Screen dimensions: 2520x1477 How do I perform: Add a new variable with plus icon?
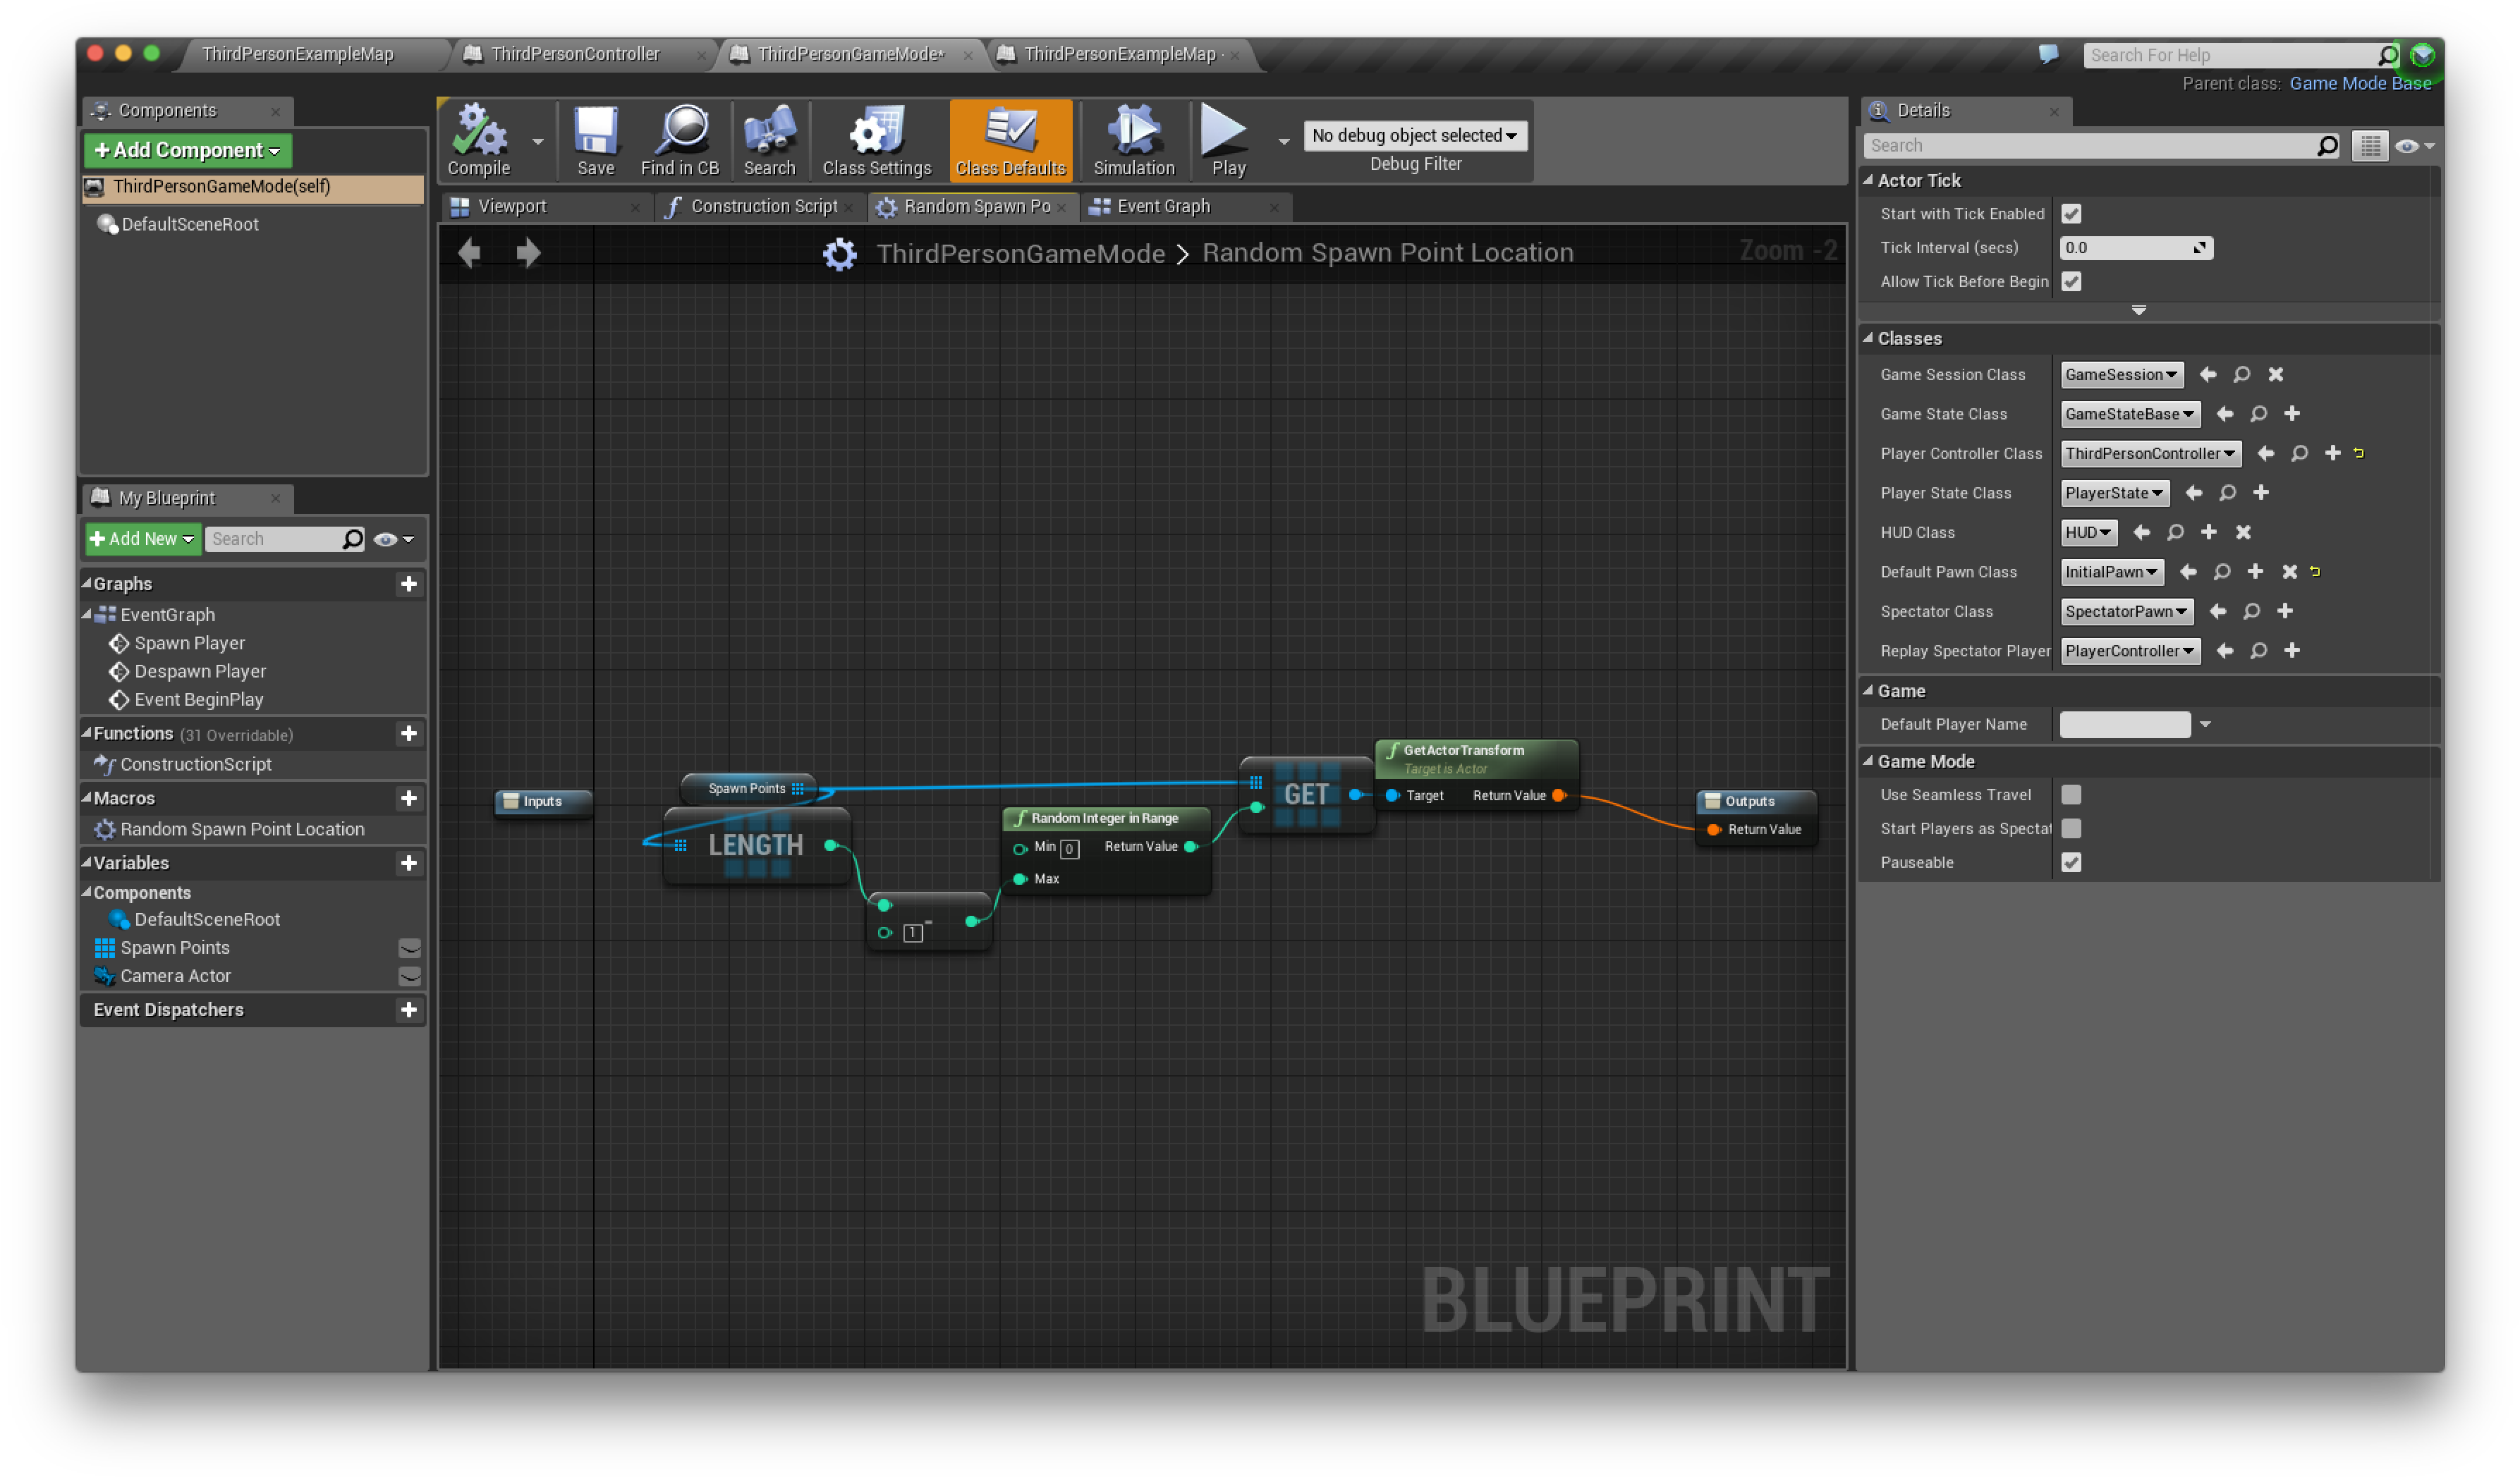point(408,862)
